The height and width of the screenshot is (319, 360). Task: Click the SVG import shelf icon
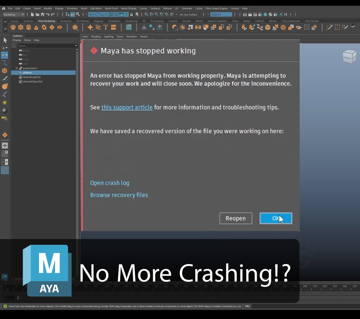pos(114,27)
